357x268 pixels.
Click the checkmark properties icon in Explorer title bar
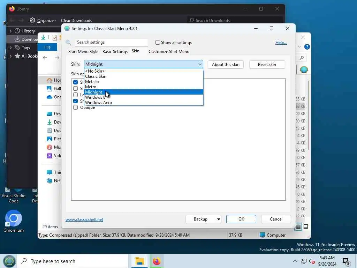(54, 38)
